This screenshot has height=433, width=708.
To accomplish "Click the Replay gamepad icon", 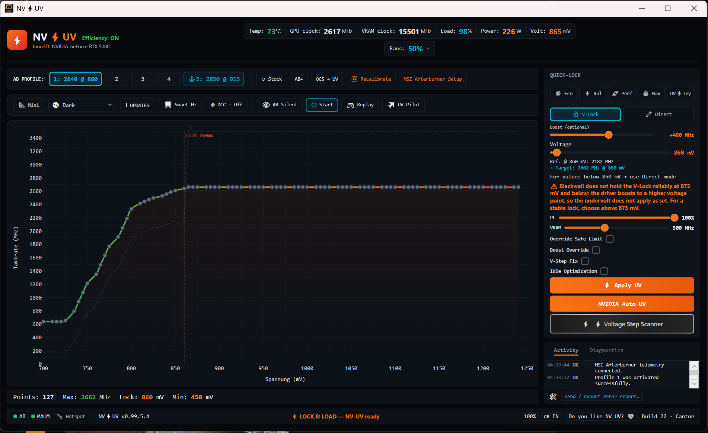I will pos(351,105).
